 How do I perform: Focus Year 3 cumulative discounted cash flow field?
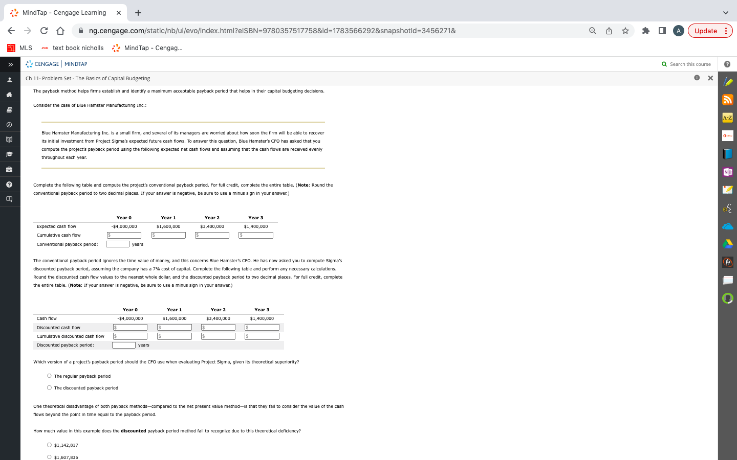click(x=262, y=336)
